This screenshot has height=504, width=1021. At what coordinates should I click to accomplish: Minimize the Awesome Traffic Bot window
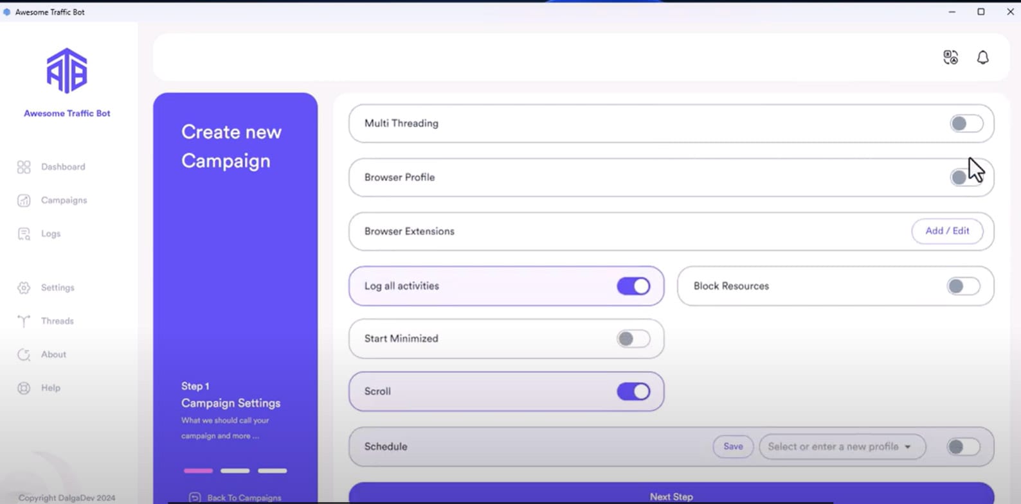click(952, 12)
